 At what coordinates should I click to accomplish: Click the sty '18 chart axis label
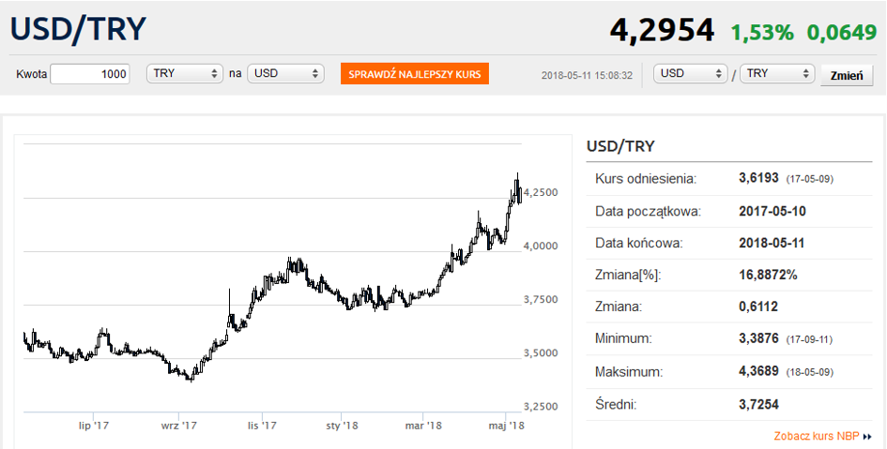click(x=342, y=426)
